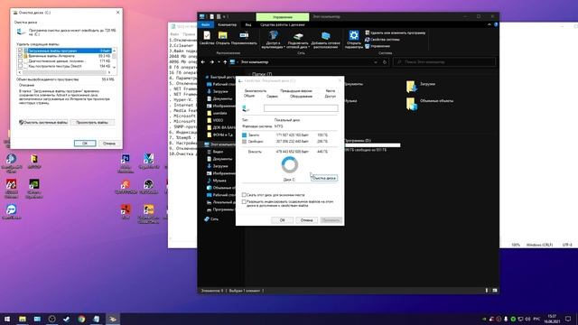578x325 pixels.
Task: Click Manage item in ribbon System group
Action: 378,46
